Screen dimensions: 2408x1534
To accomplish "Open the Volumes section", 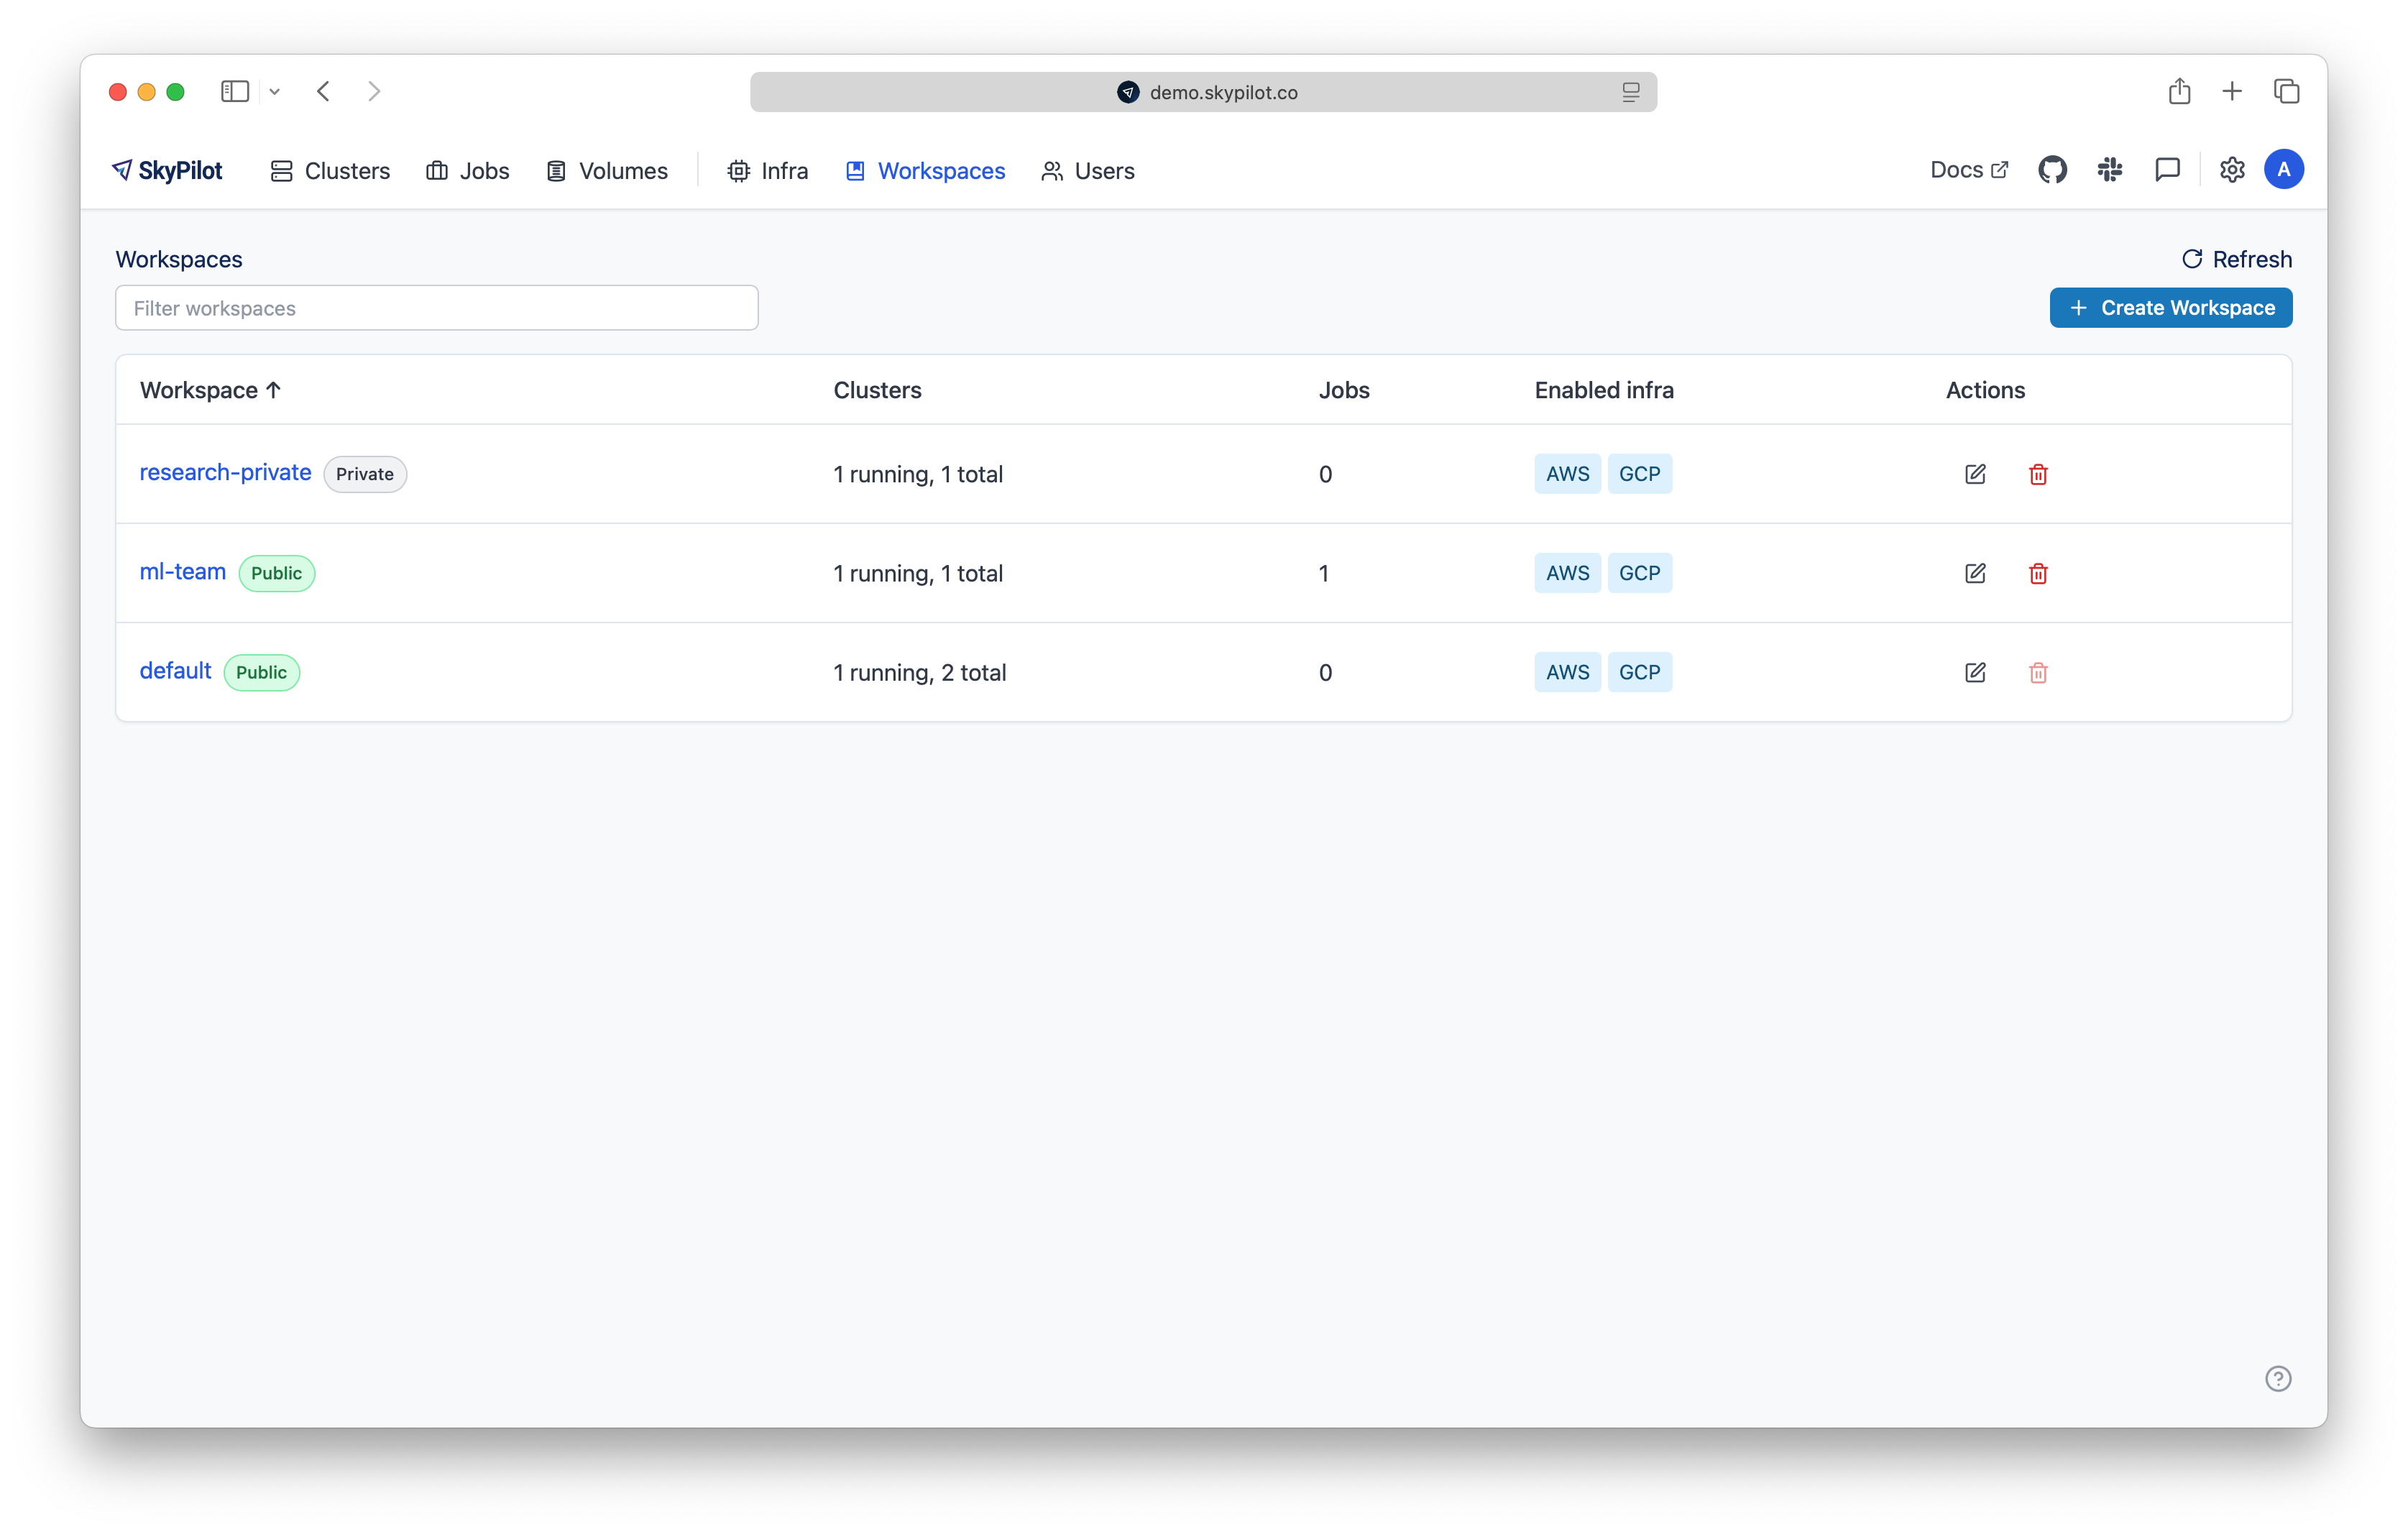I will [x=607, y=171].
